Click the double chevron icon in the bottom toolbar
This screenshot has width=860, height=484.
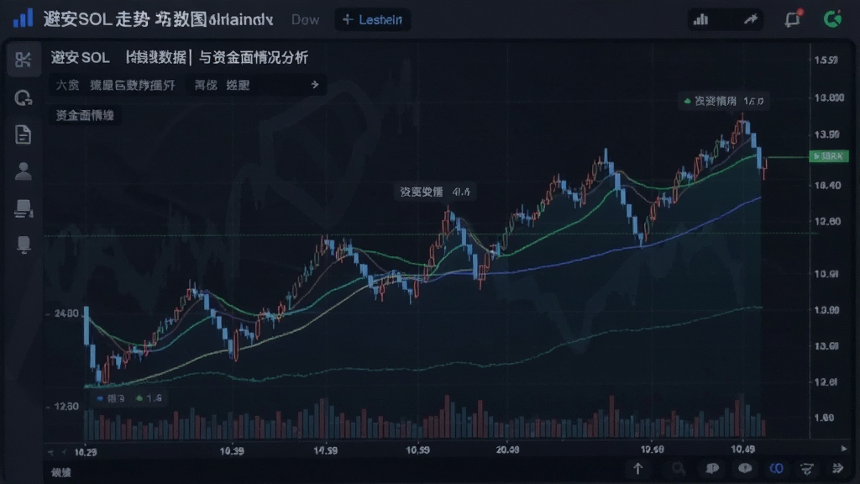click(837, 469)
